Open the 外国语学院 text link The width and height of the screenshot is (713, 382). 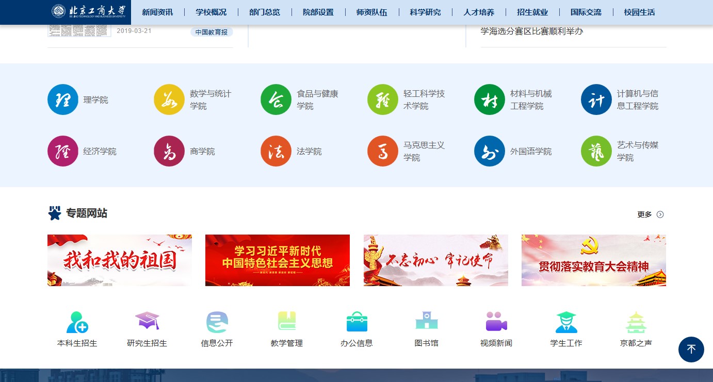click(x=531, y=152)
